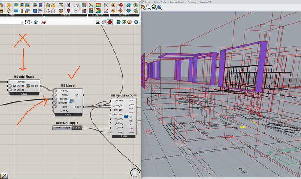Select the orange hexagon up-arrow icon in Serialize

click(x=113, y=10)
